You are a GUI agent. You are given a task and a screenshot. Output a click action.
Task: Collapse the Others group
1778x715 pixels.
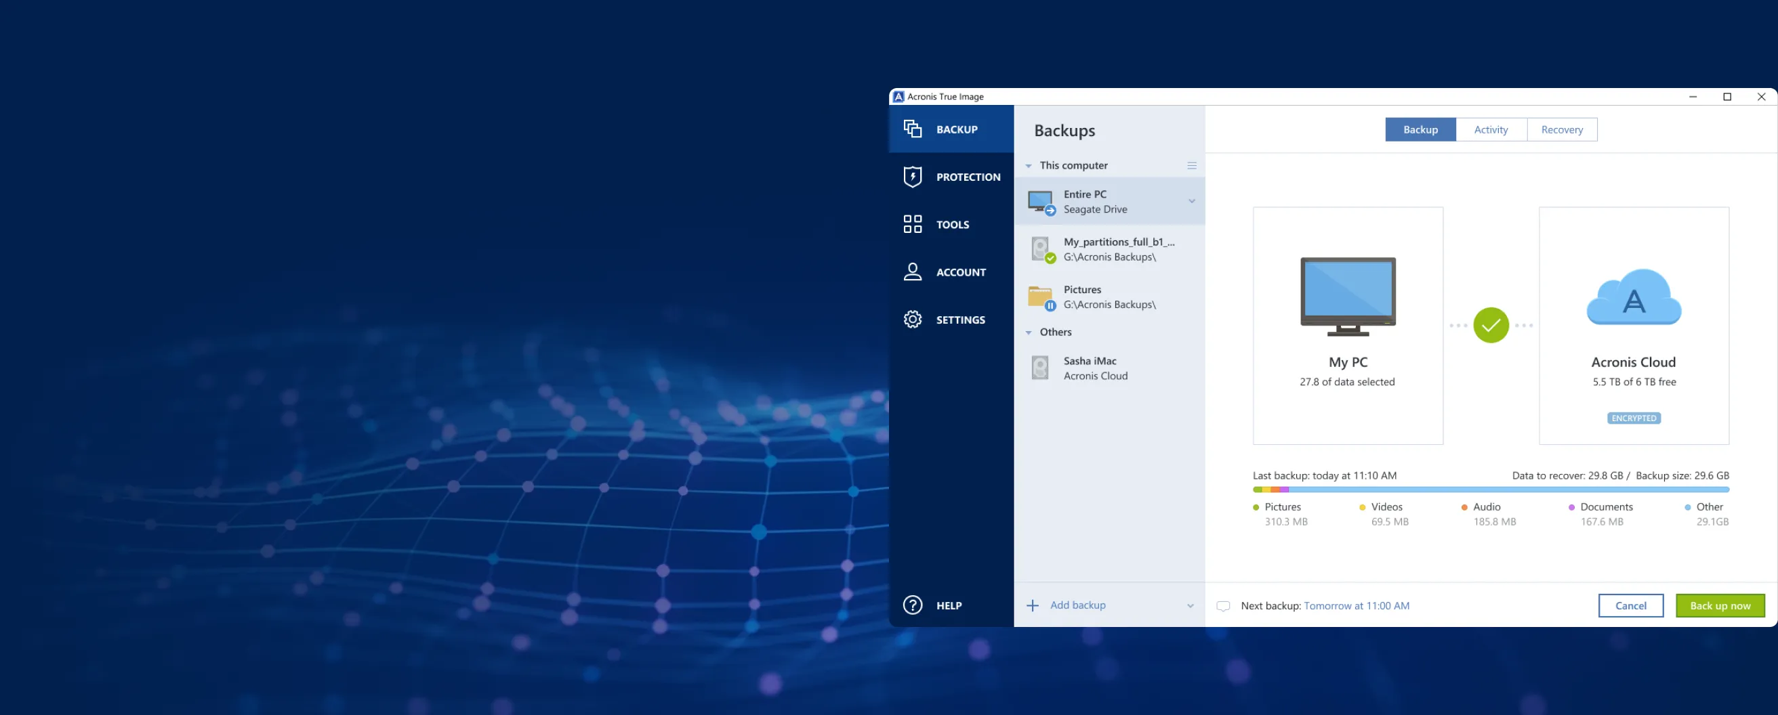pyautogui.click(x=1029, y=332)
